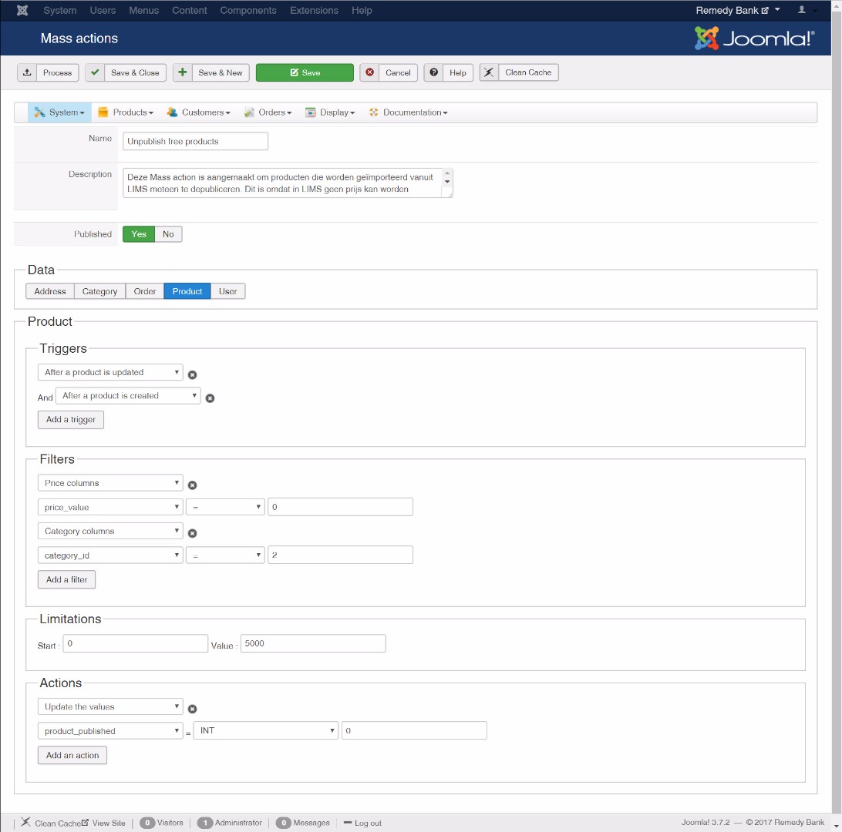842x832 pixels.
Task: Click the footer Clean Cache icon
Action: coord(25,822)
